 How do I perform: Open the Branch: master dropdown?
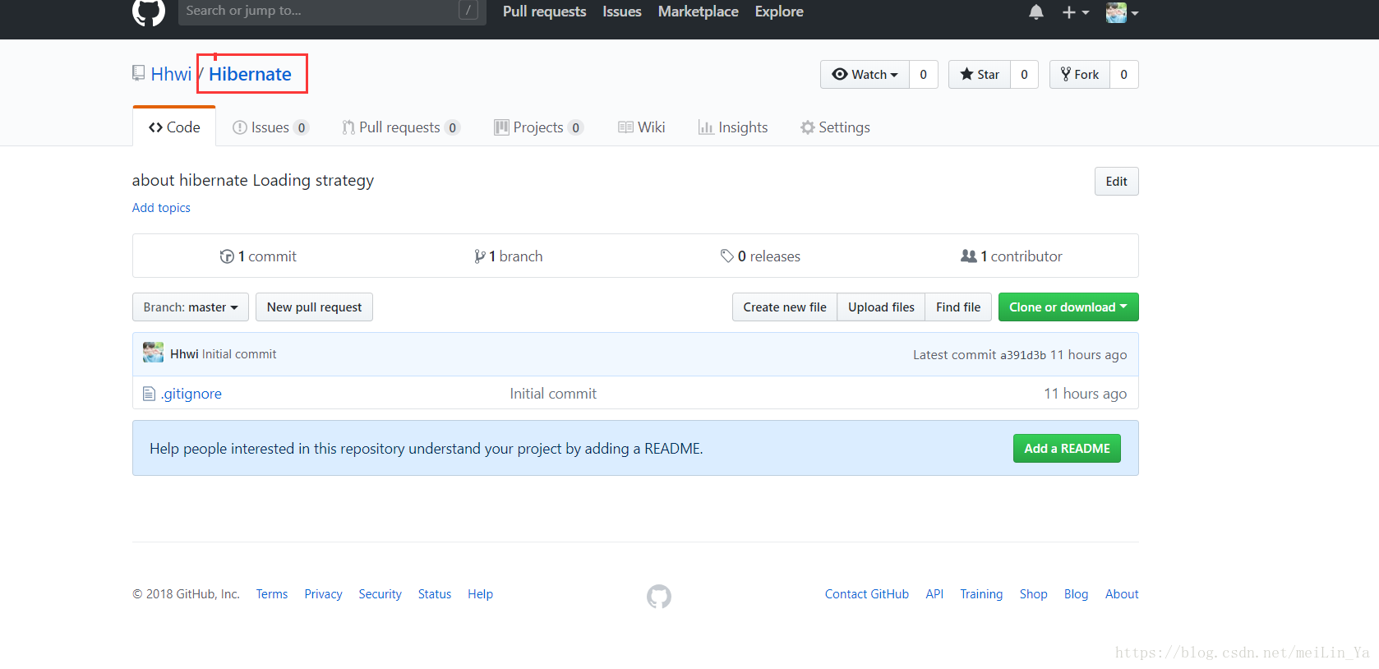(x=191, y=307)
